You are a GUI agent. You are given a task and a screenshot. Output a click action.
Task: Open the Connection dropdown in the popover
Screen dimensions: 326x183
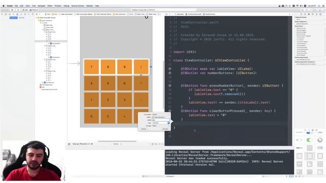pyautogui.click(x=160, y=114)
